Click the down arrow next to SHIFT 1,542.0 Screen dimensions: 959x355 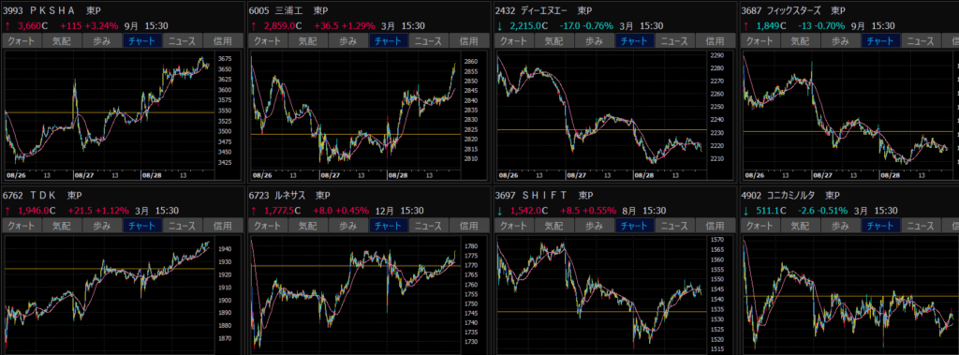coord(500,211)
